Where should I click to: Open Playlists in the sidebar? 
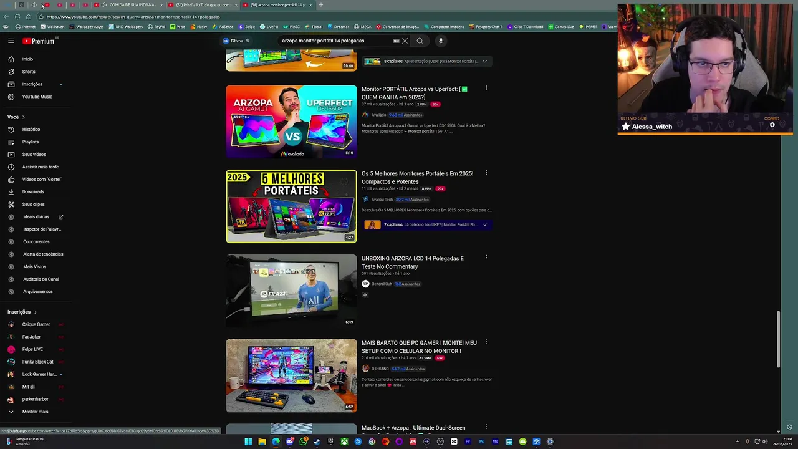tap(30, 142)
